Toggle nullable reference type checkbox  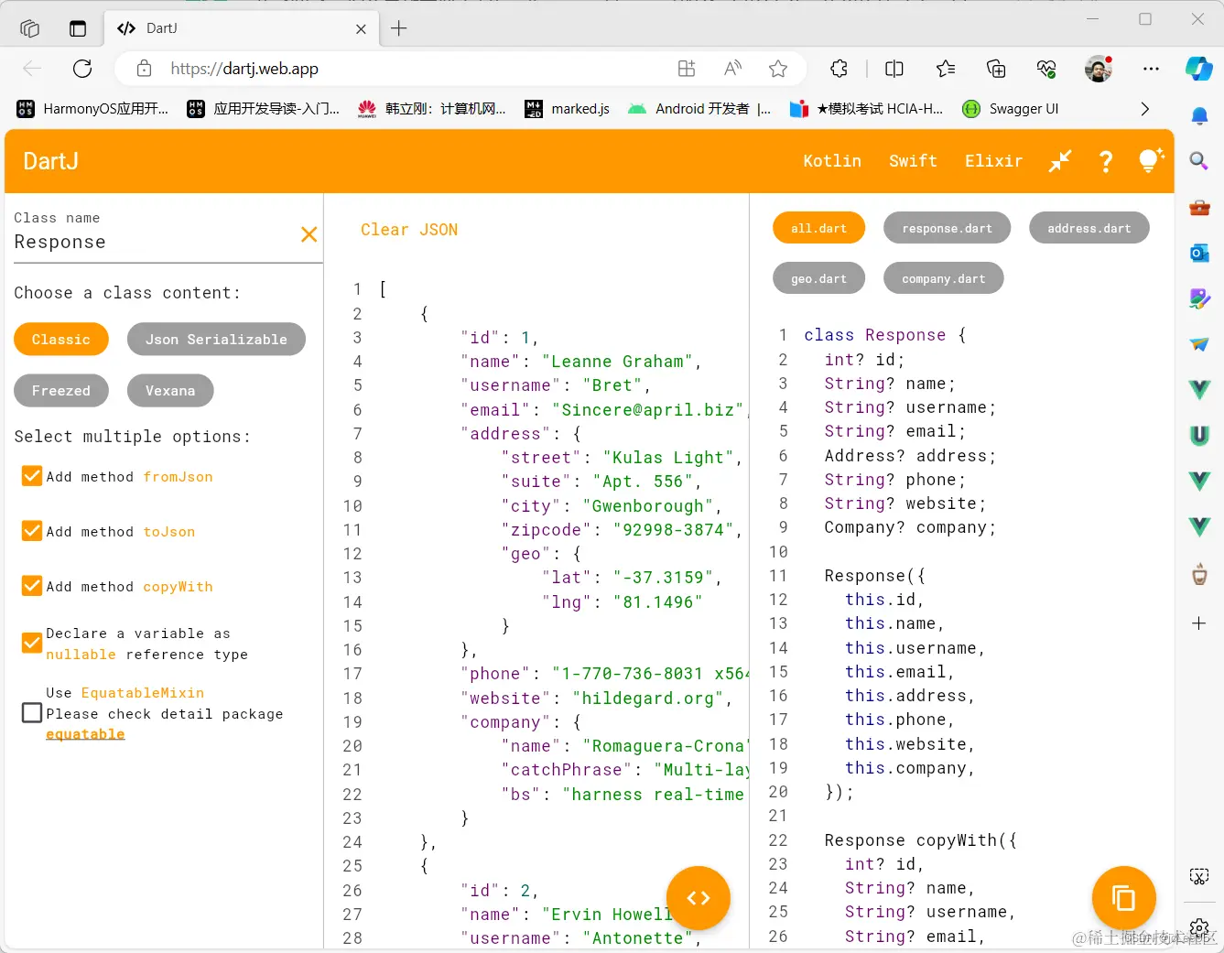32,643
